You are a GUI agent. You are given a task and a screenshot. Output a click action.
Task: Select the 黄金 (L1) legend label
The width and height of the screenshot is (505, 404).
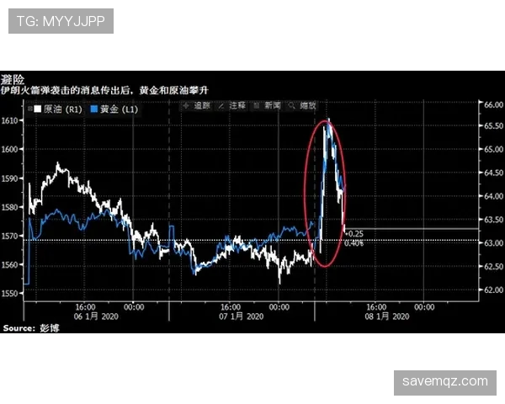119,109
